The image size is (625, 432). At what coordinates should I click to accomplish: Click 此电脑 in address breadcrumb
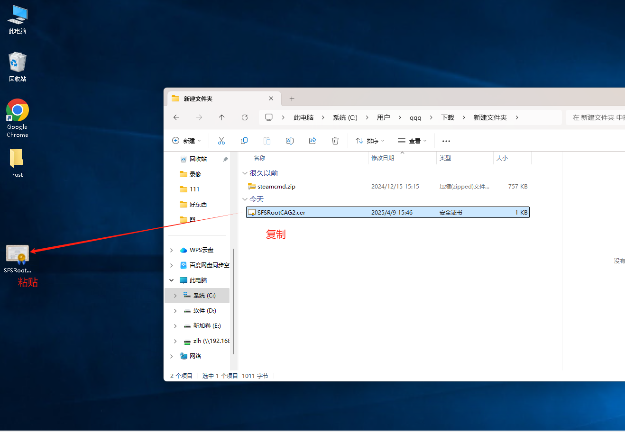click(303, 117)
